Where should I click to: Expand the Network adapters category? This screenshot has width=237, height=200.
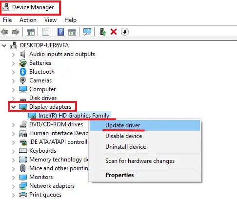point(13,186)
